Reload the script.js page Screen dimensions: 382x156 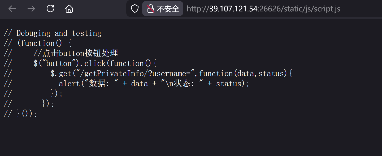[x=50, y=9]
